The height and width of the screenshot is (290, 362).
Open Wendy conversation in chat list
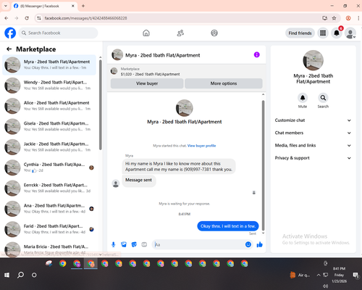click(x=49, y=86)
